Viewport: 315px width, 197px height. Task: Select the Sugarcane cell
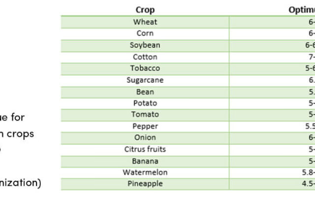pos(145,80)
